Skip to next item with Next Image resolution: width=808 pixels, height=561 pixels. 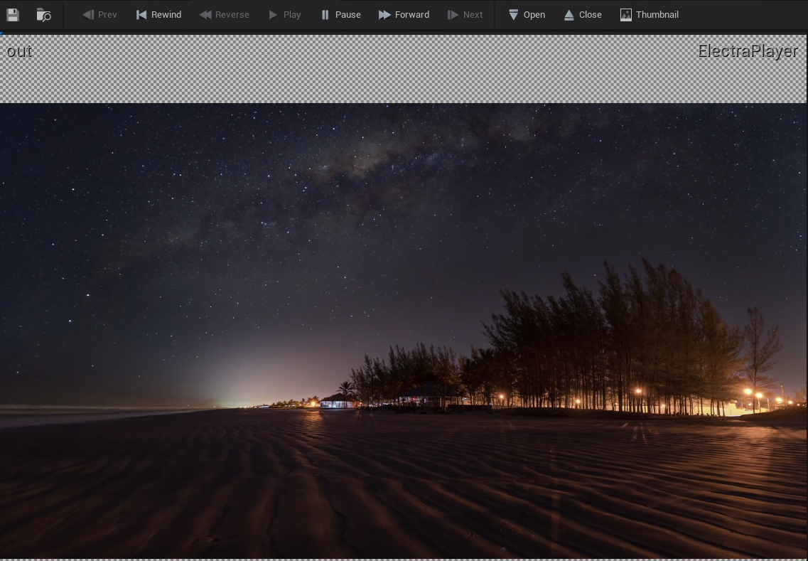point(465,15)
